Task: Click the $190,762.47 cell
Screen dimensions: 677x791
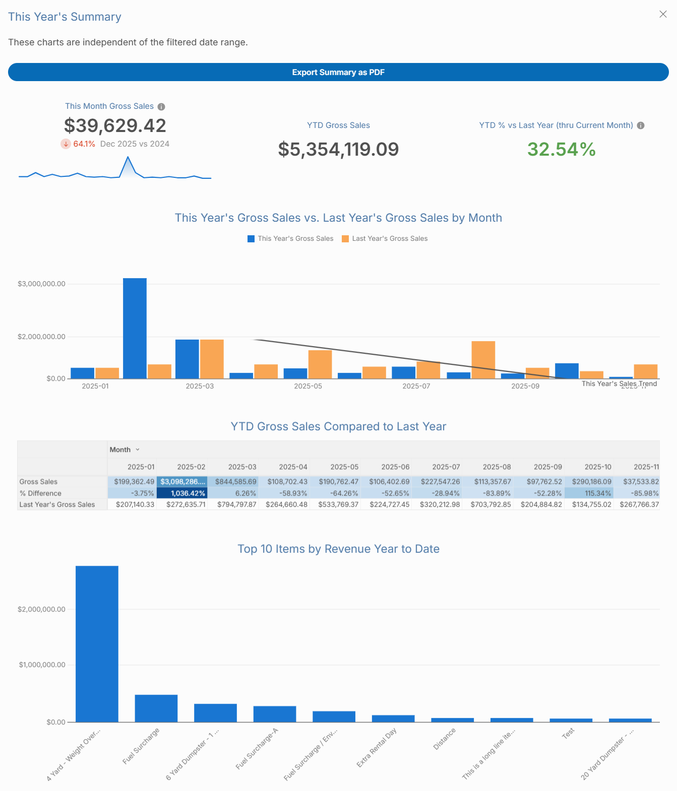Action: (x=335, y=482)
